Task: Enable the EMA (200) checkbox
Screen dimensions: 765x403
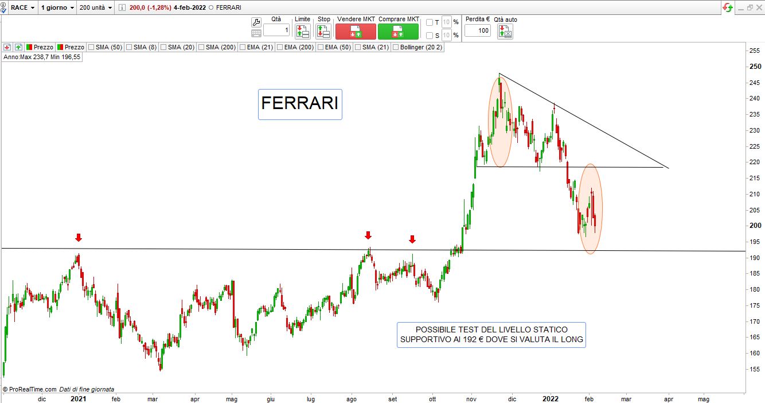Action: tap(280, 47)
